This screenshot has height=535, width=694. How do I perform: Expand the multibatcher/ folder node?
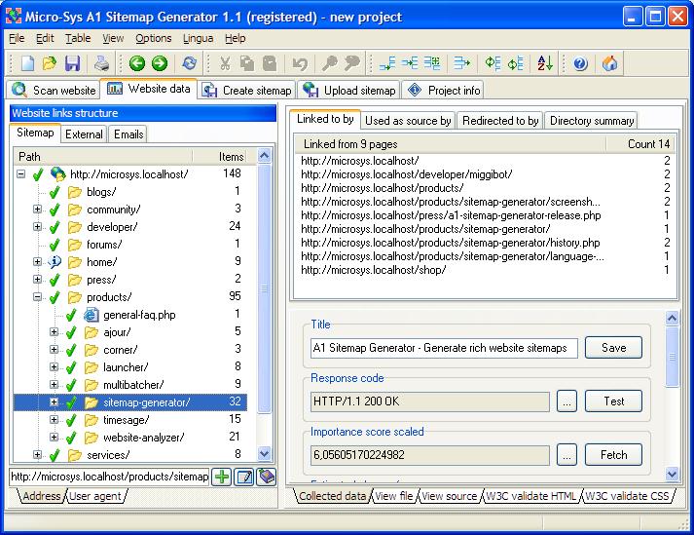click(54, 384)
